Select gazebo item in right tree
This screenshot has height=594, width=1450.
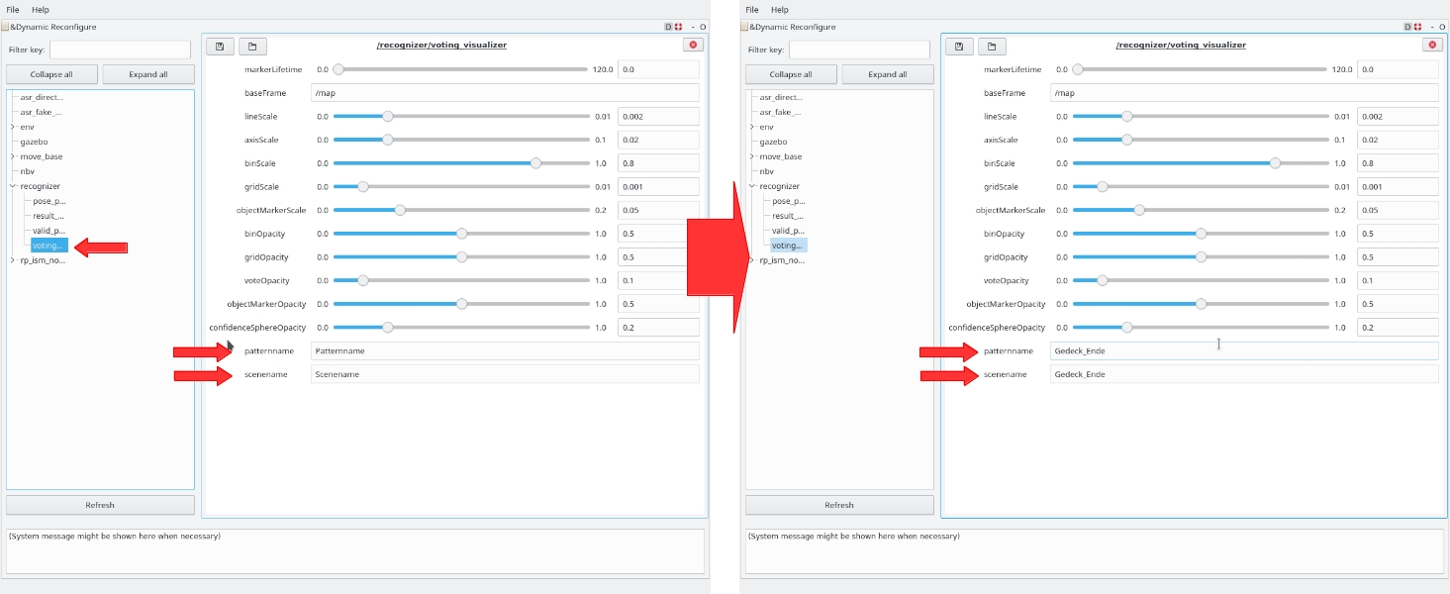774,142
